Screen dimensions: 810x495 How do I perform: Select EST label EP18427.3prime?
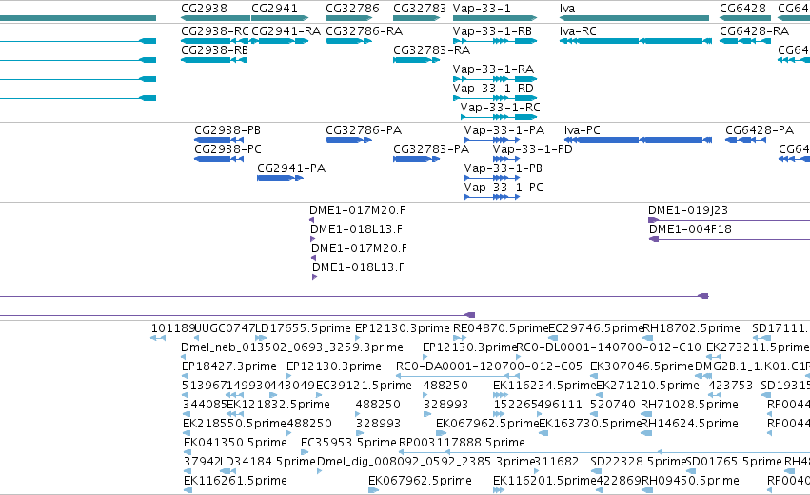(229, 366)
